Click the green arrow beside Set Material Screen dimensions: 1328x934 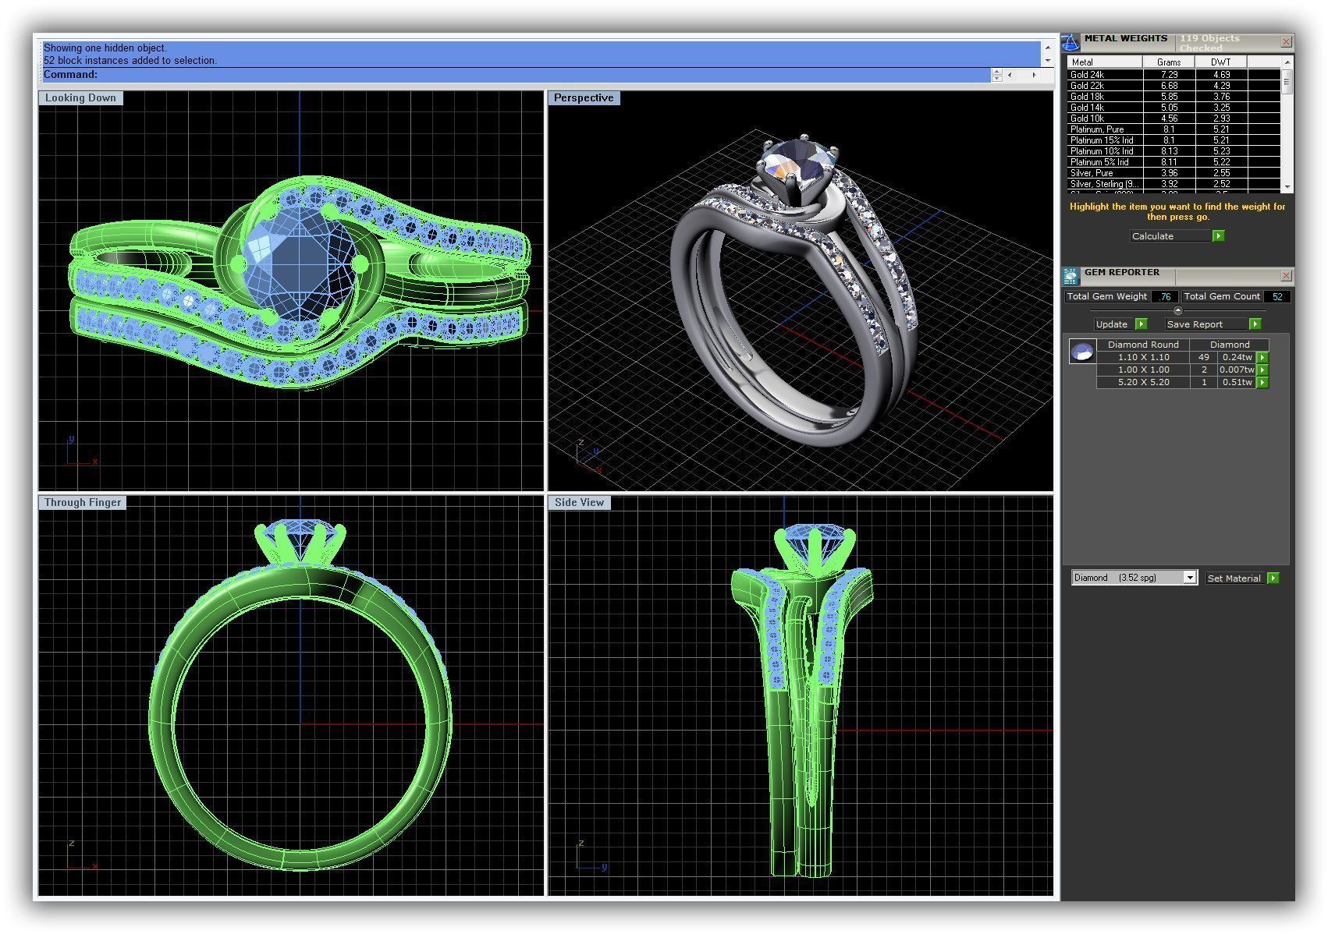[x=1273, y=578]
